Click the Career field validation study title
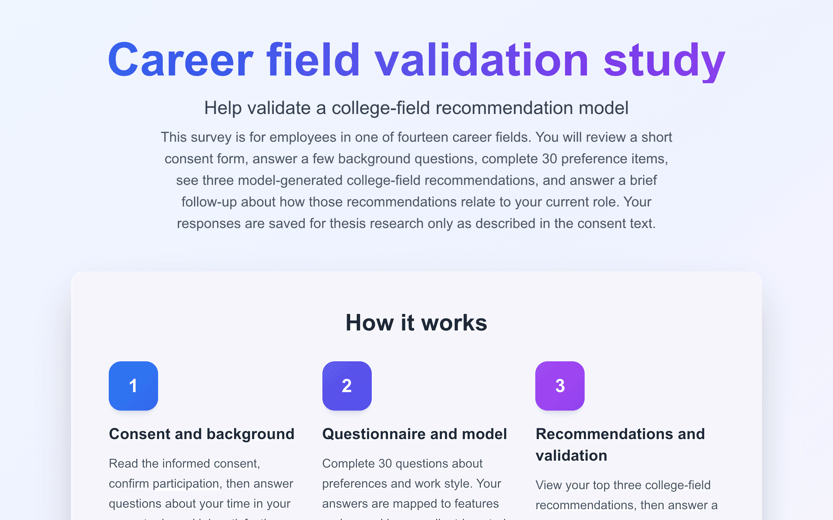This screenshot has width=833, height=520. click(x=416, y=60)
